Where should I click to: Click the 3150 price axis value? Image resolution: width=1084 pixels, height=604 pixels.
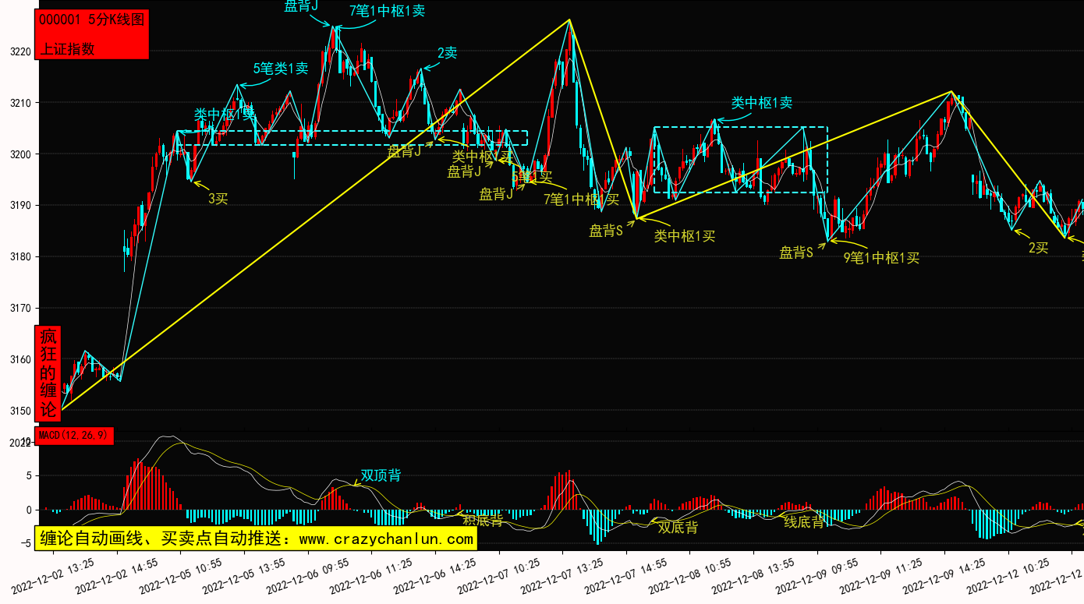(x=19, y=411)
